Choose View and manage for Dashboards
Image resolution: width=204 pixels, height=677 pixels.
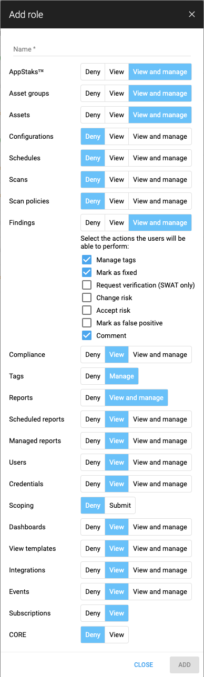(160, 527)
